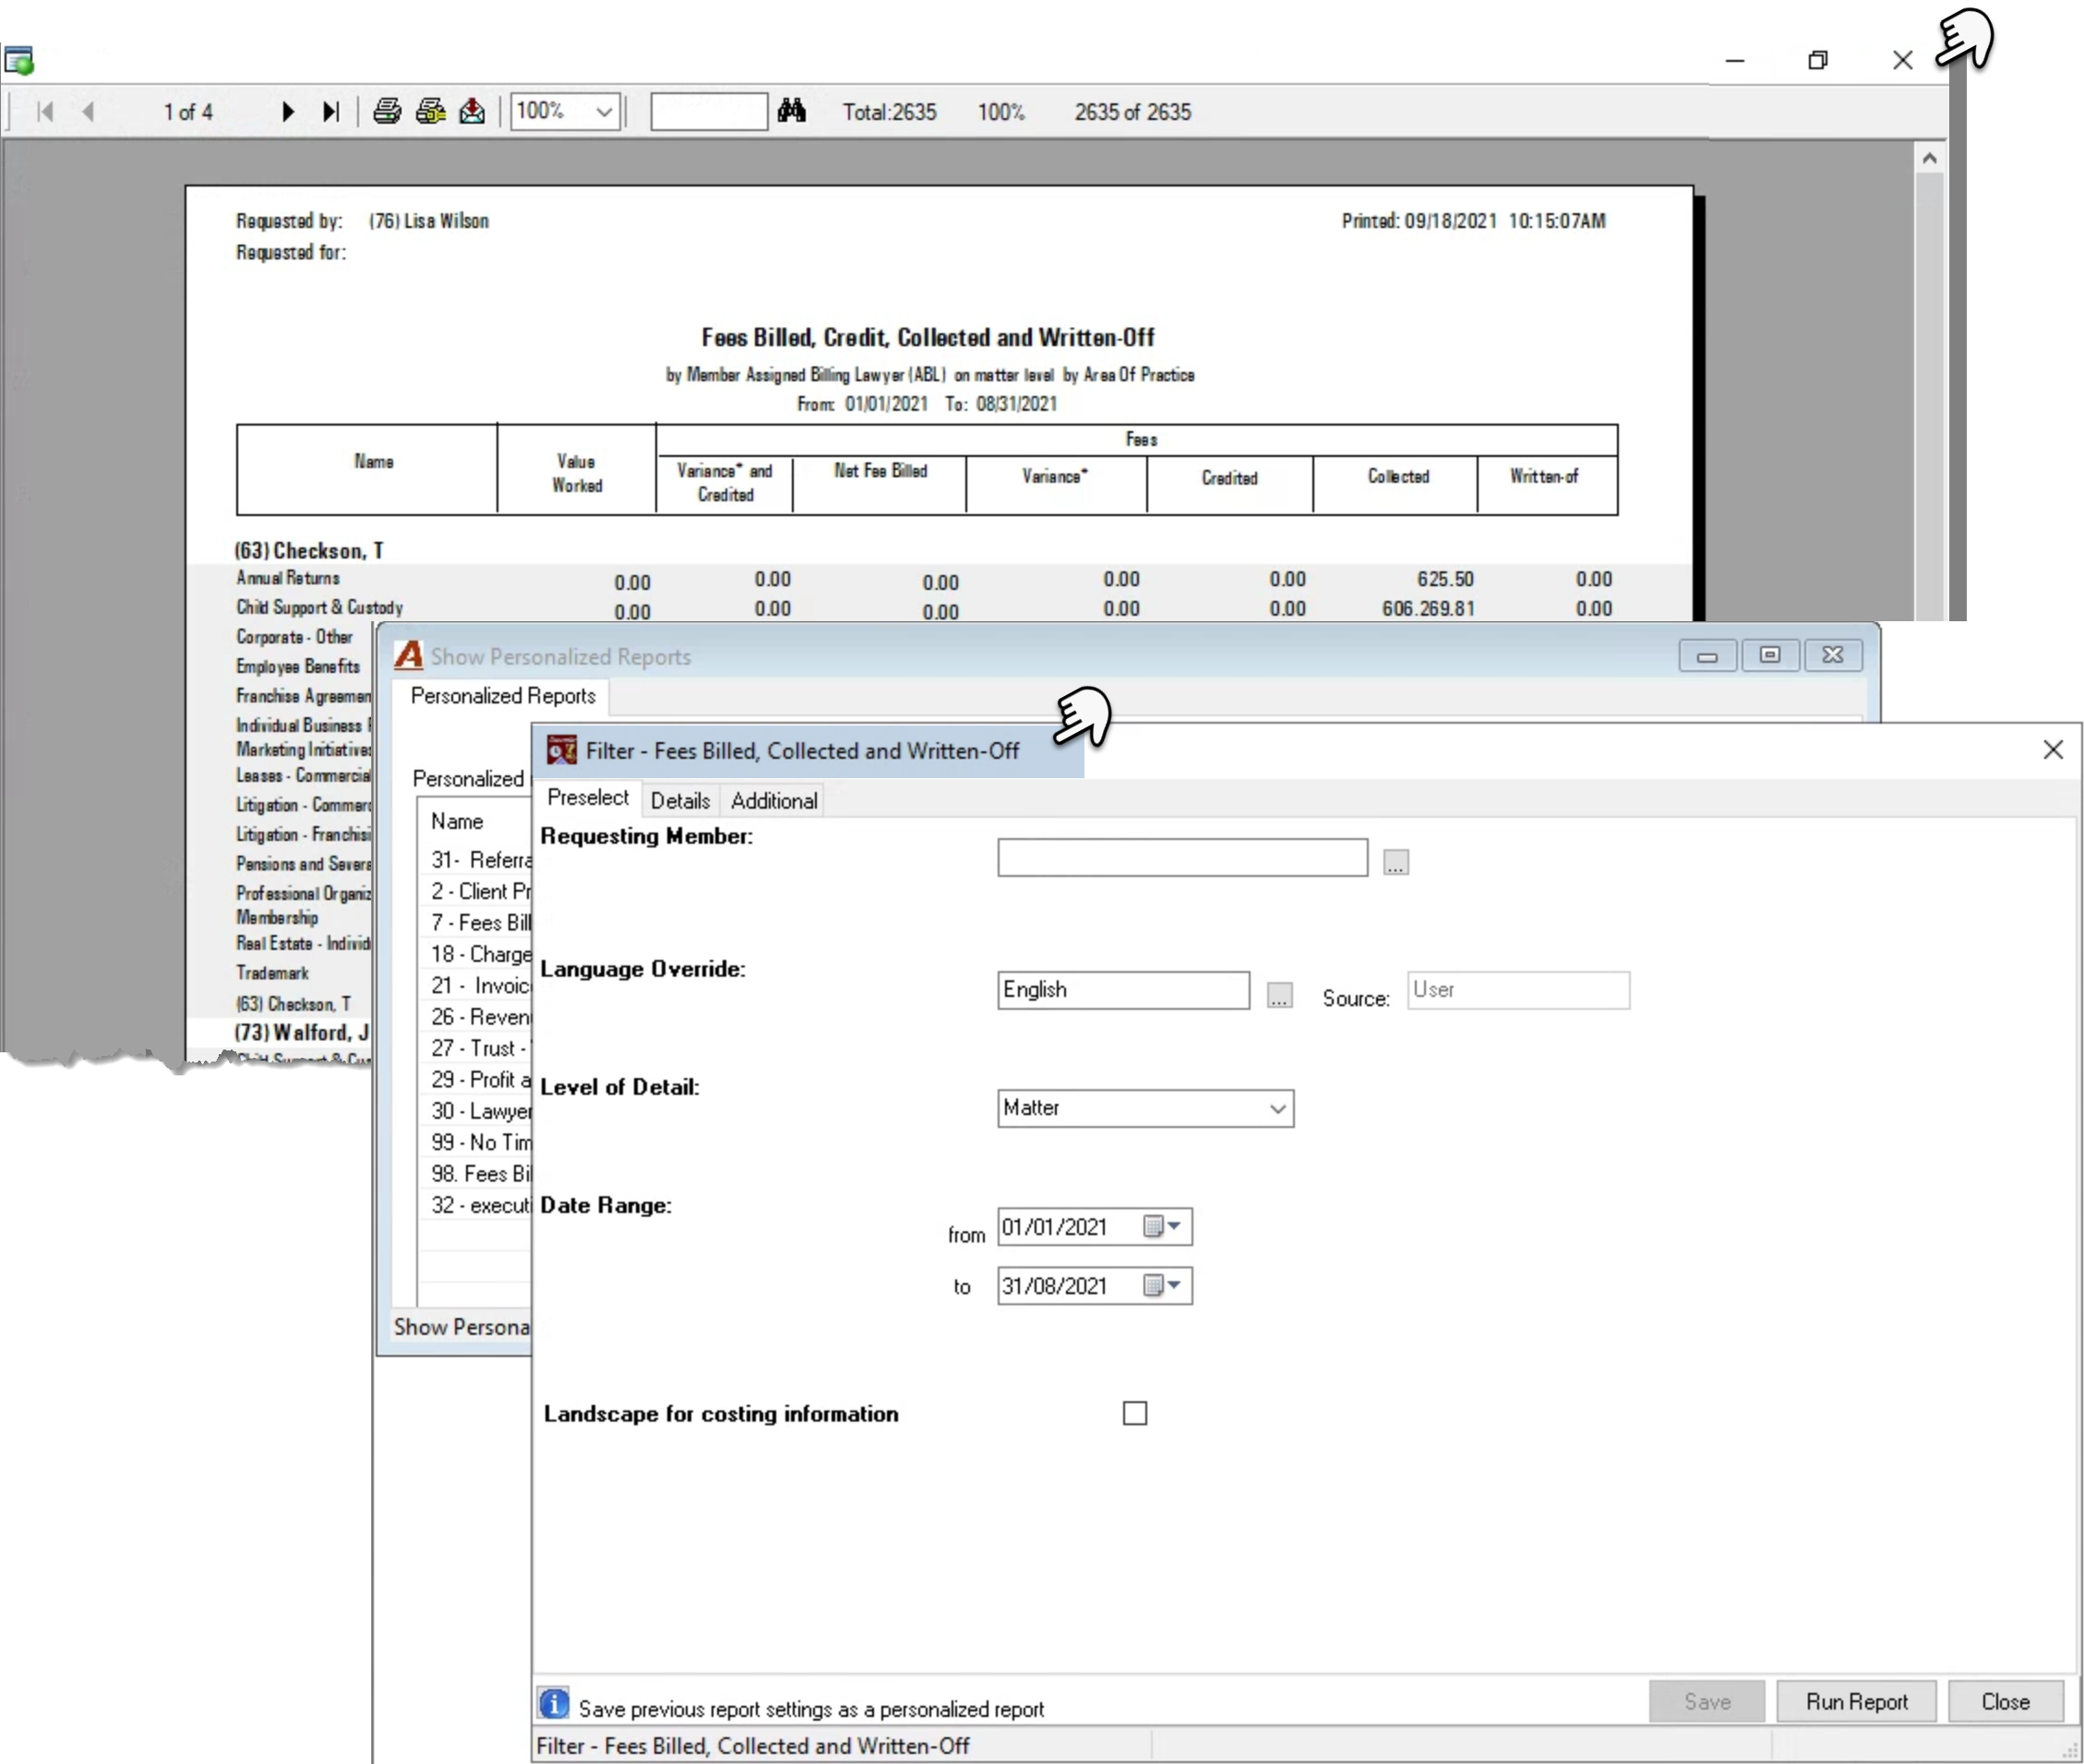This screenshot has height=1764, width=2084.
Task: Click Source field showing User
Action: click(1518, 990)
